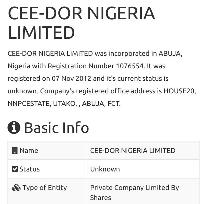This screenshot has height=204, width=207.
Task: Click the word LIMITED in the main heading
Action: [41, 33]
